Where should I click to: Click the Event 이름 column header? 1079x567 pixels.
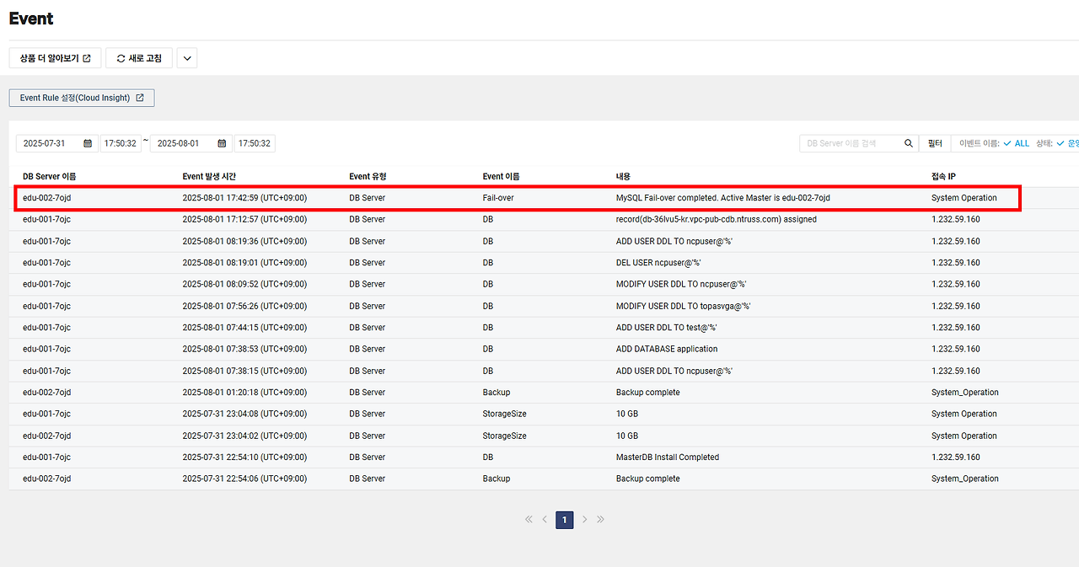501,176
